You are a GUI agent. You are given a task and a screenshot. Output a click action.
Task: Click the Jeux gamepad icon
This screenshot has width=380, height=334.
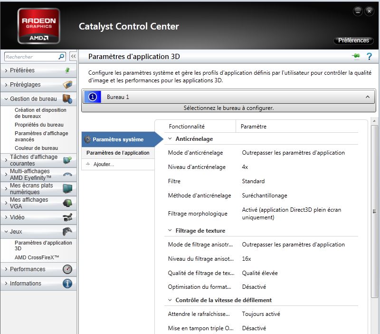67,231
